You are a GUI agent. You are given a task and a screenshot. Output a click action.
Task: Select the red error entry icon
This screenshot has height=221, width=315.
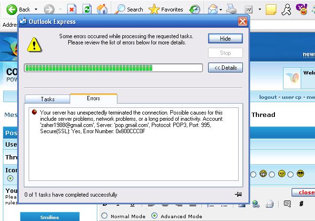(34, 112)
